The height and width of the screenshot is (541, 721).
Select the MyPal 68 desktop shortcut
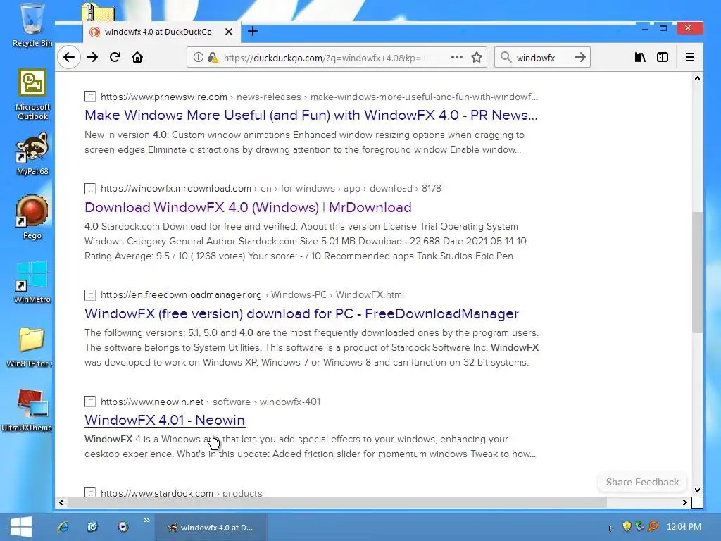32,154
